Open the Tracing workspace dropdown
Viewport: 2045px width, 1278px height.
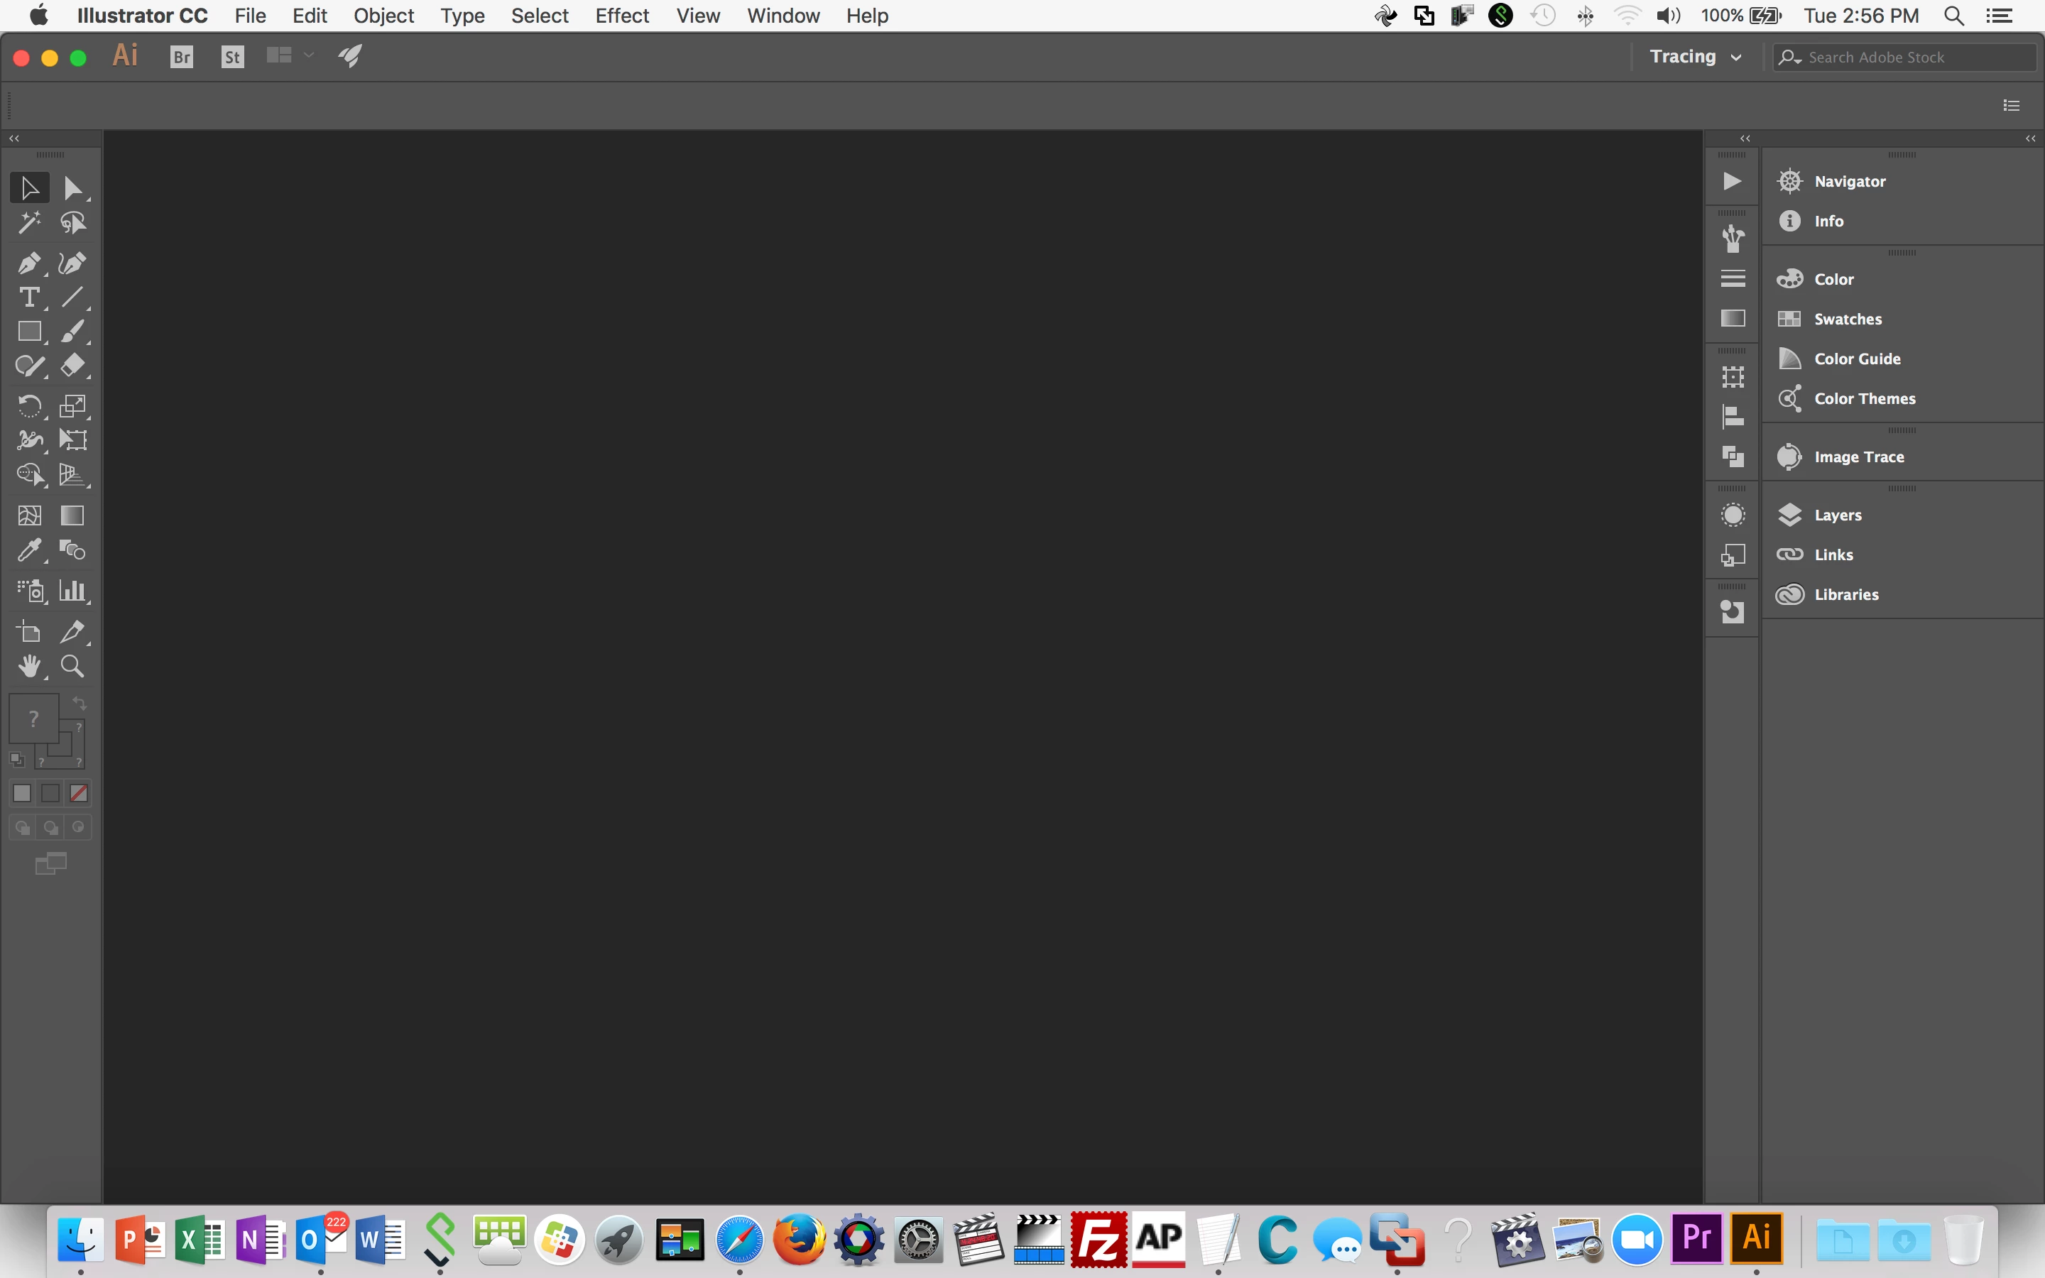[1695, 57]
